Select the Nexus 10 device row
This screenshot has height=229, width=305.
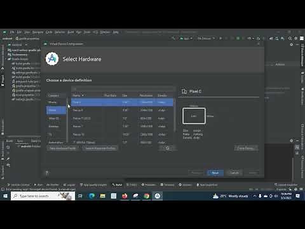point(122,134)
